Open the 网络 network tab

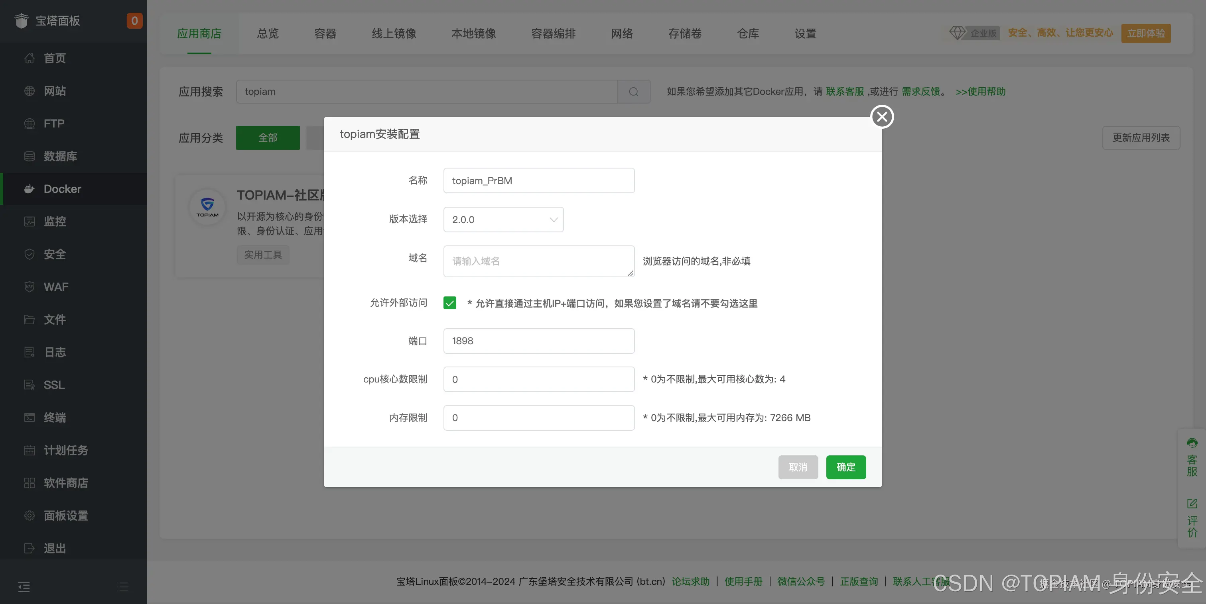622,33
